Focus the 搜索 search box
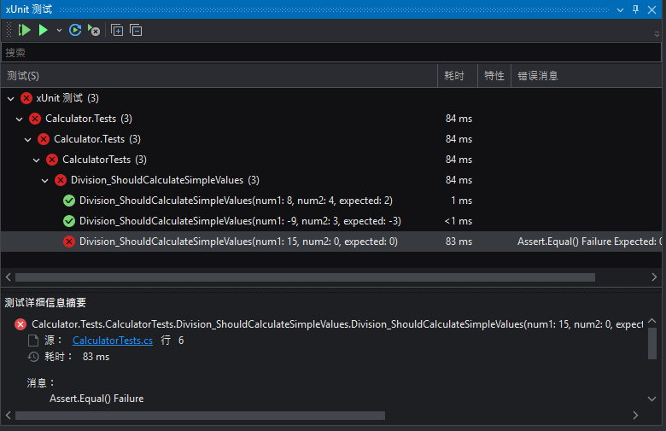Screen dimensions: 666x431 pos(331,53)
